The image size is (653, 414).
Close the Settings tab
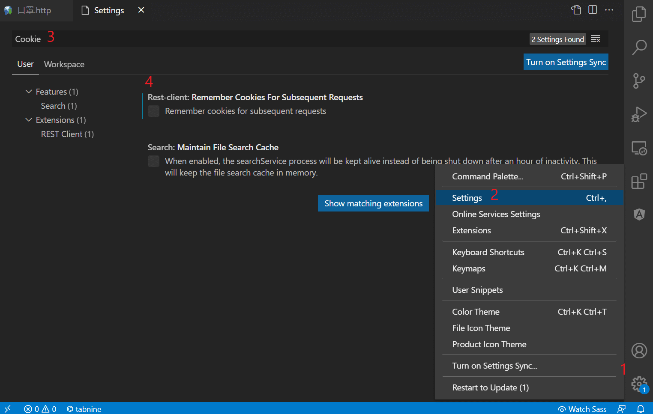[141, 10]
